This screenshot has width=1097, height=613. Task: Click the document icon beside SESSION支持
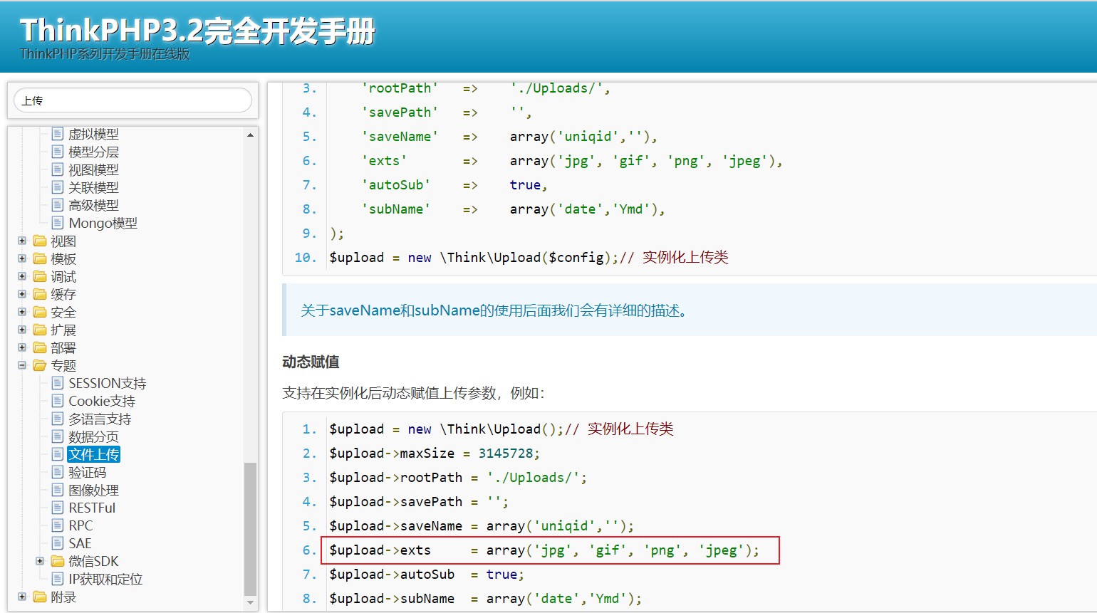(x=58, y=382)
